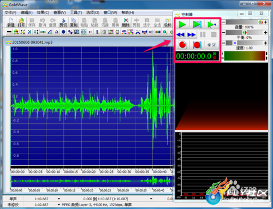Click the waveform overview strip below the timeline
The height and width of the screenshot is (209, 273).
coord(92,181)
